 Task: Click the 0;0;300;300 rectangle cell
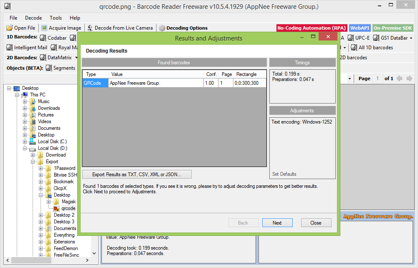pos(250,83)
